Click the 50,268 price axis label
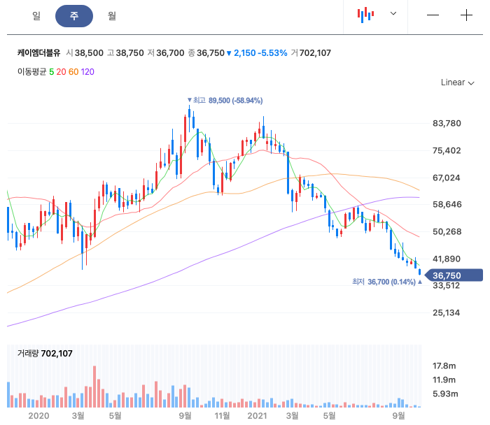The height and width of the screenshot is (425, 490). (447, 231)
